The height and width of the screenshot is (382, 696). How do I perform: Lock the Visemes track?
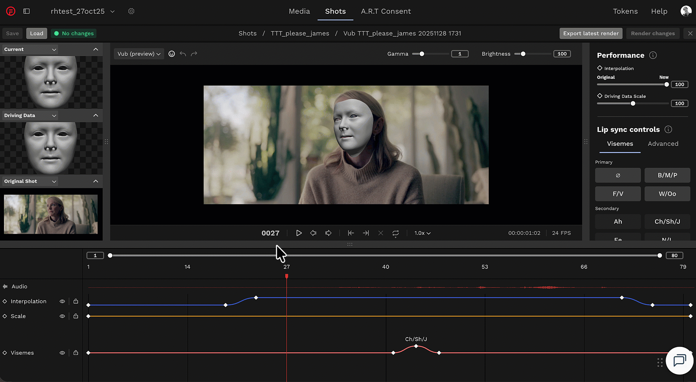pyautogui.click(x=76, y=353)
